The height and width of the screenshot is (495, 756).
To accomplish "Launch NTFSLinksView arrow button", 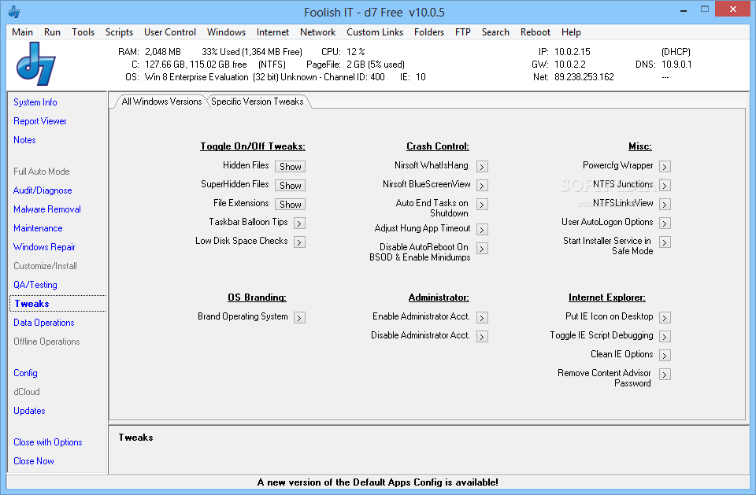I will pos(665,205).
